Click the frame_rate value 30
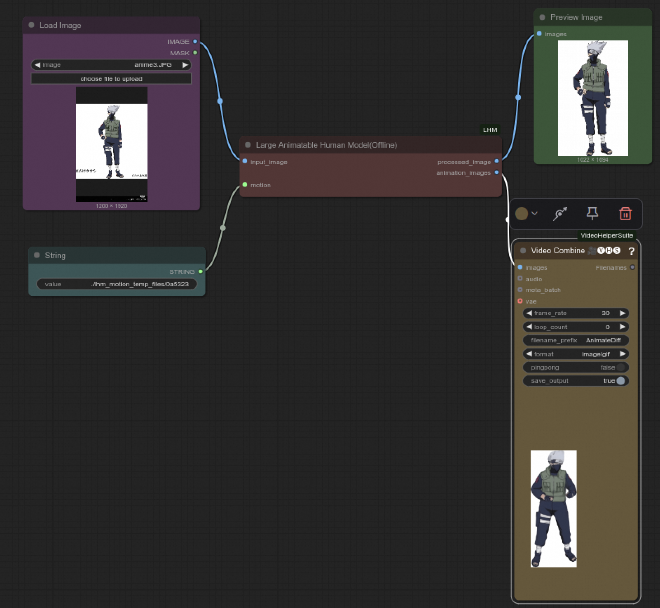 pos(606,313)
